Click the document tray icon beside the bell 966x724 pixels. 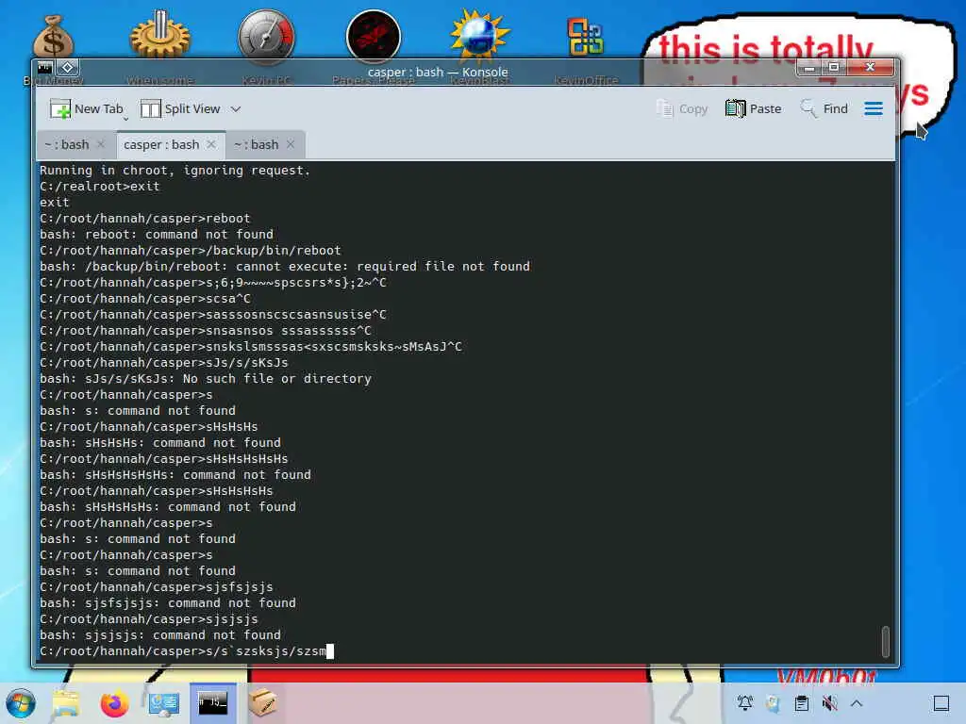(773, 703)
